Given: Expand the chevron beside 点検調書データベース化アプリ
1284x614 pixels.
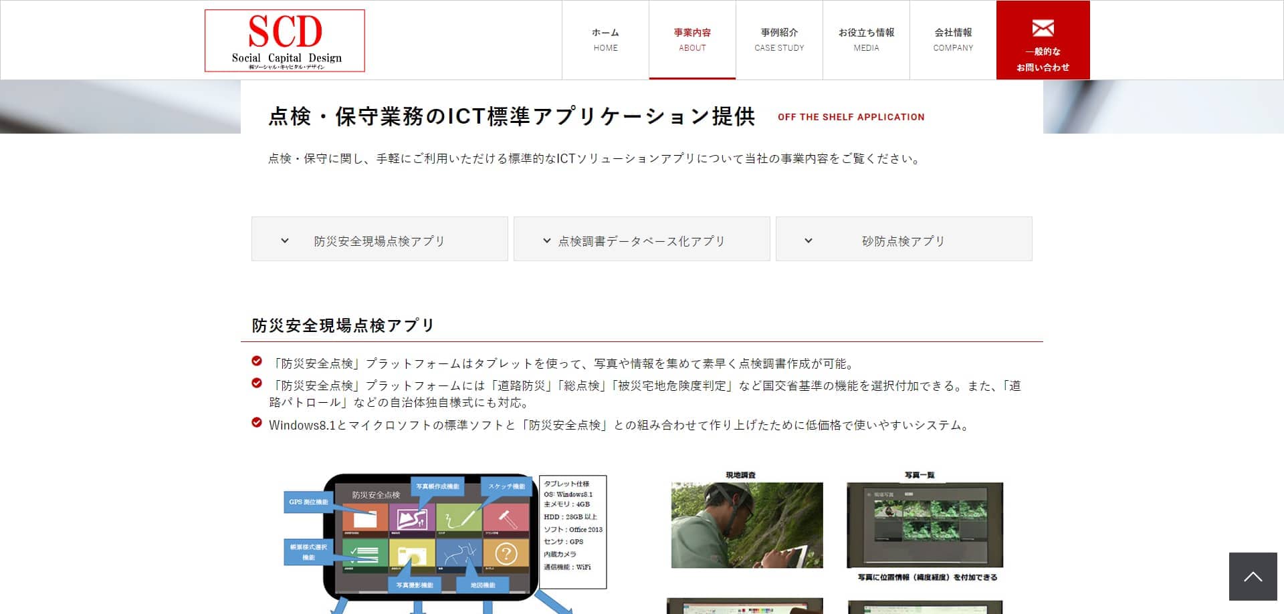Looking at the screenshot, I should click(x=547, y=241).
